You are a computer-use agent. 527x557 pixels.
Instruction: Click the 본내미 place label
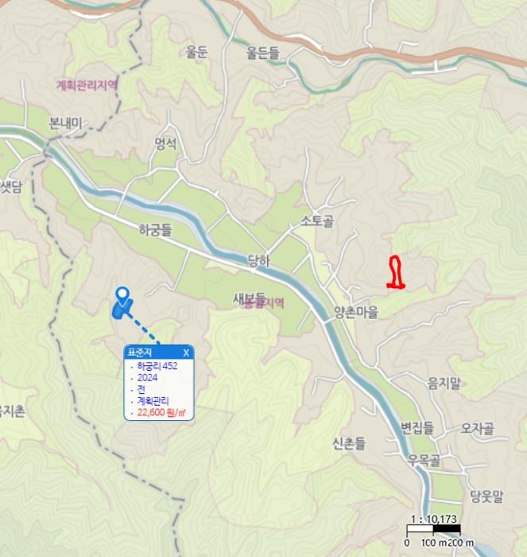pos(65,123)
